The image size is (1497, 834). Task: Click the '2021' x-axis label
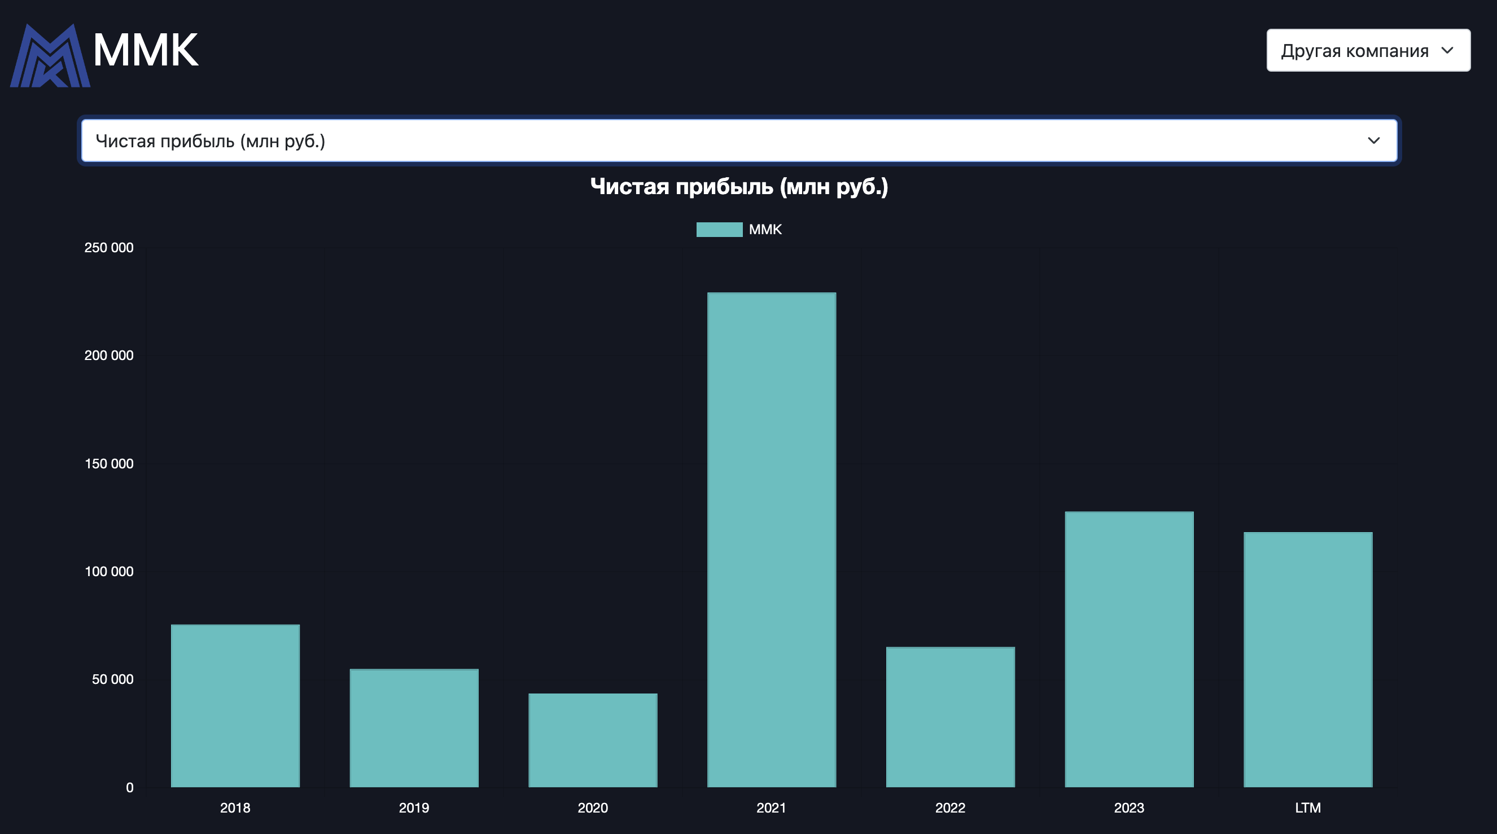771,807
